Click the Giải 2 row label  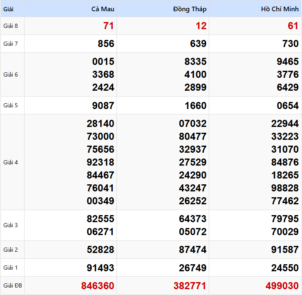pos(10,250)
